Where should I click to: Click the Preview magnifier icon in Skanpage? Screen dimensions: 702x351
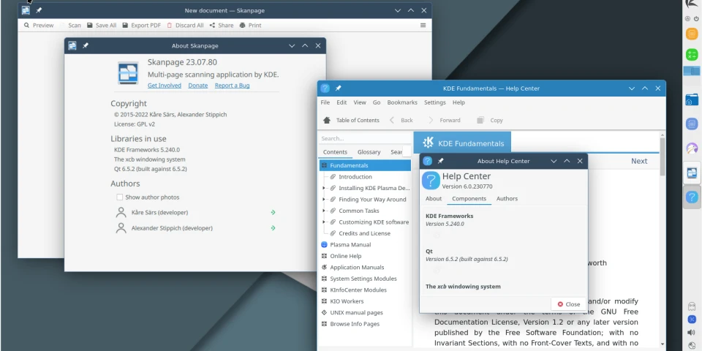click(27, 25)
